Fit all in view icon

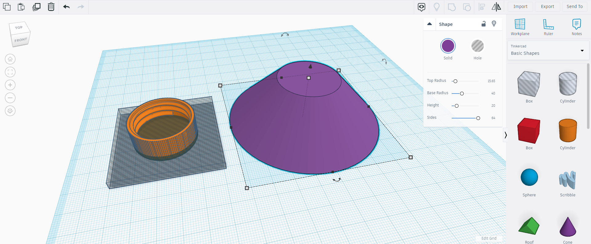[x=10, y=72]
